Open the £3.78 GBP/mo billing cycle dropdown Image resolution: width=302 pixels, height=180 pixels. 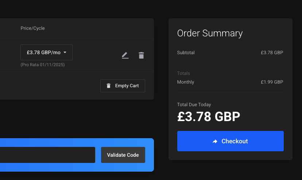[46, 52]
